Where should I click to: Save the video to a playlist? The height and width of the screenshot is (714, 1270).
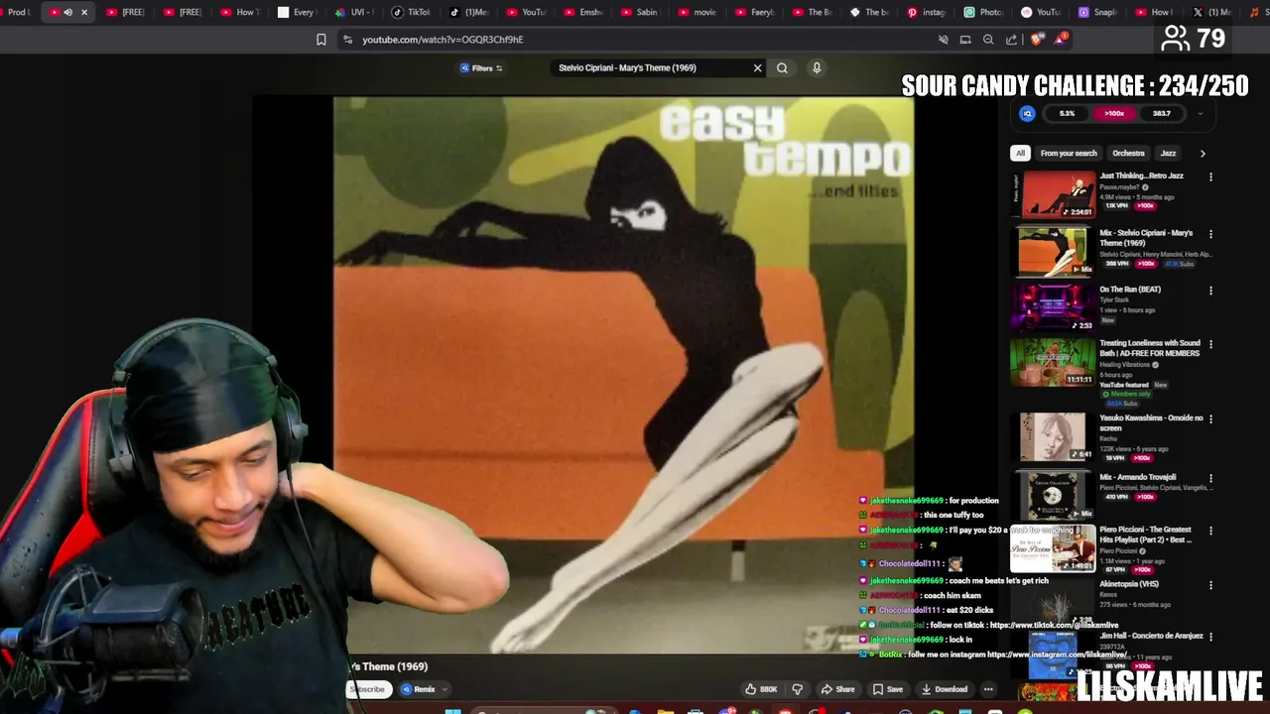(x=887, y=689)
